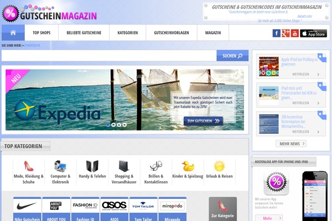Click the Gutscheinmagazin percent logo
This screenshot has height=221, width=332.
10,13
